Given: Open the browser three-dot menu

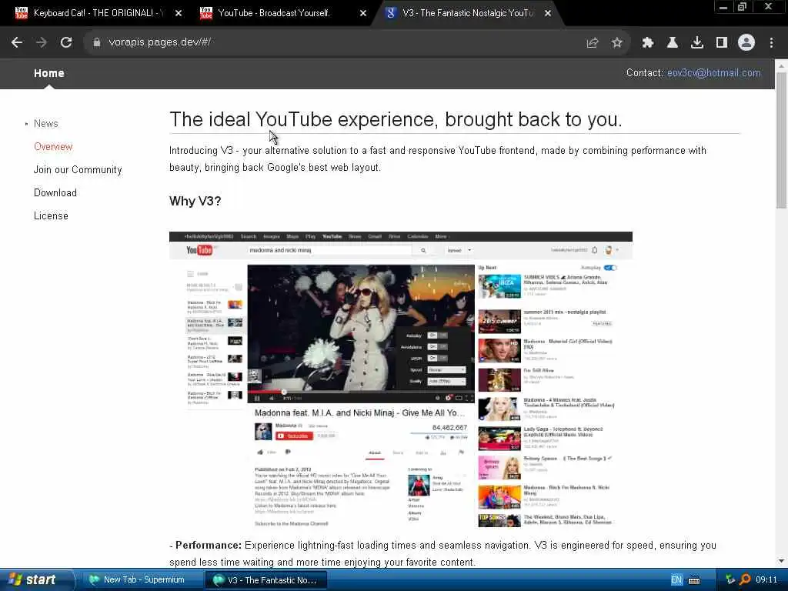Looking at the screenshot, I should point(771,43).
